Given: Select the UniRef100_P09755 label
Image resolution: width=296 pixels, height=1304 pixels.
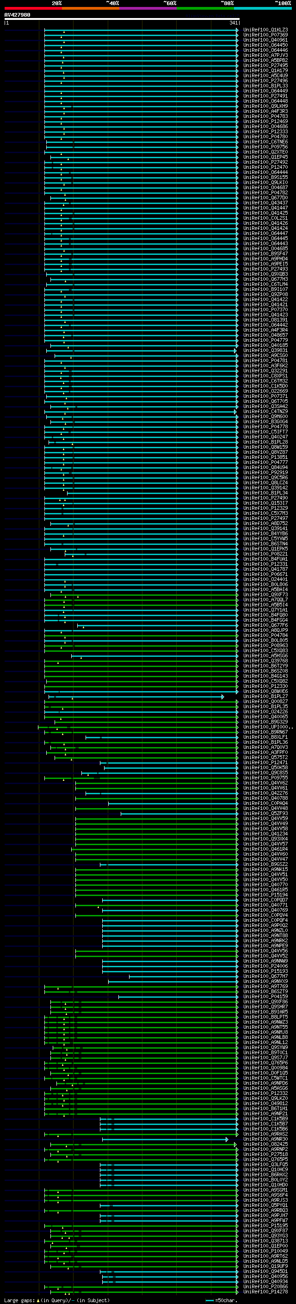Looking at the screenshot, I should point(265,778).
